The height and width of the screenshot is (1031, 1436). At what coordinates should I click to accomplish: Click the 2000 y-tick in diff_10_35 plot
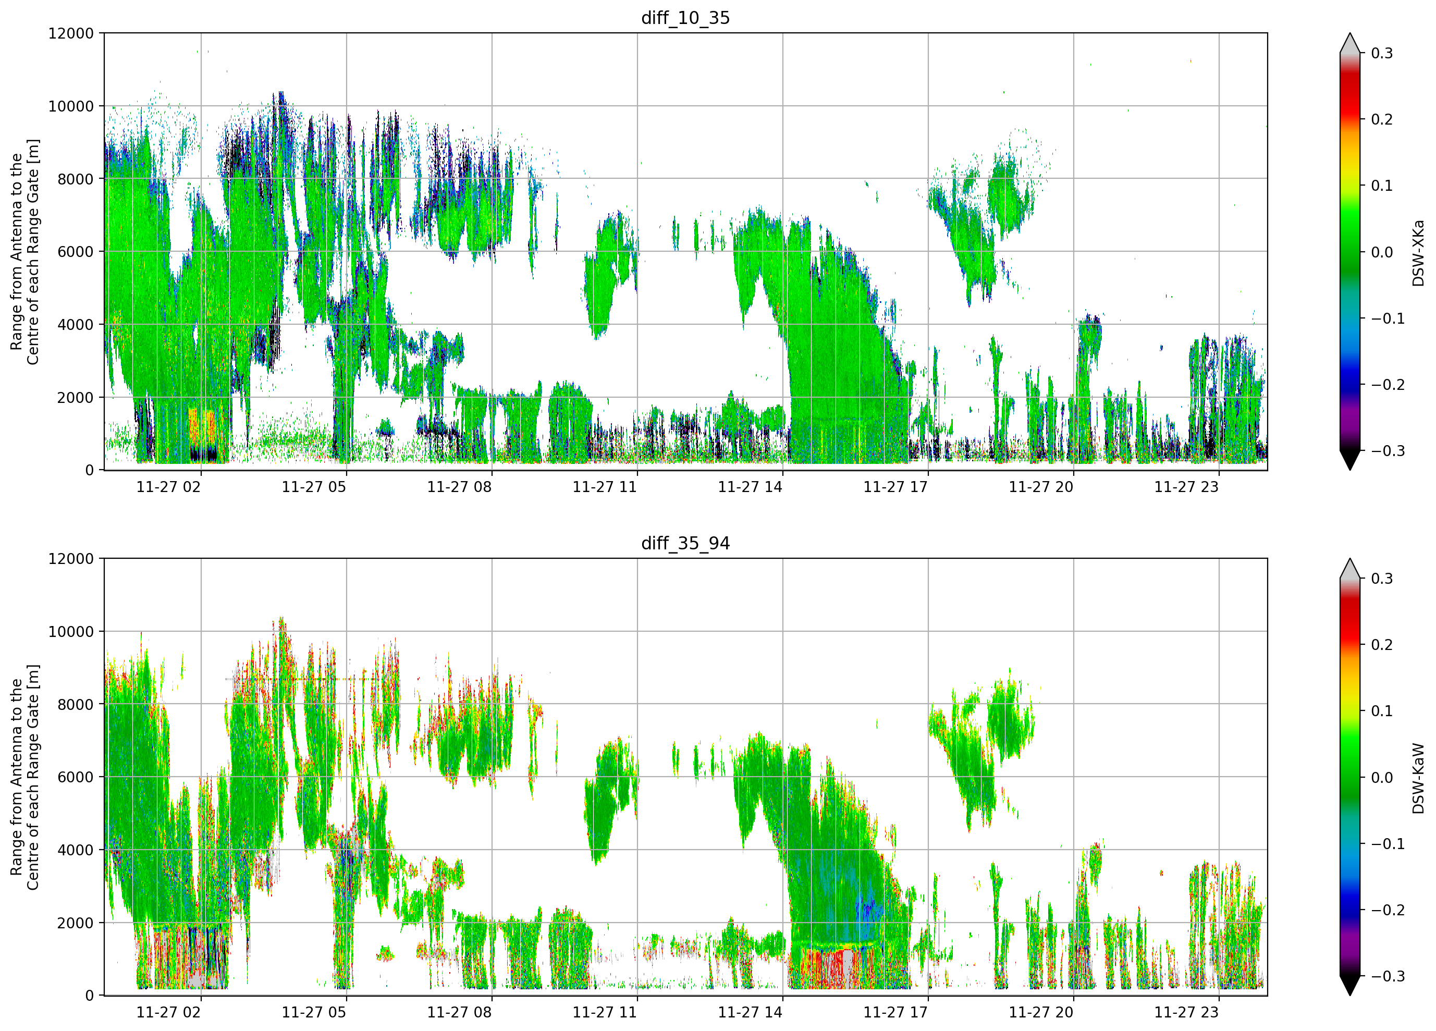coord(76,397)
